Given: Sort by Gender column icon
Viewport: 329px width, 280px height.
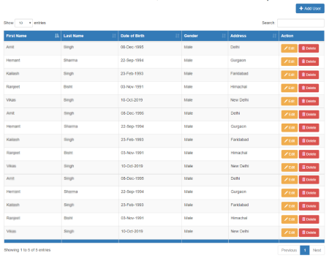Looking at the screenshot, I should 224,36.
